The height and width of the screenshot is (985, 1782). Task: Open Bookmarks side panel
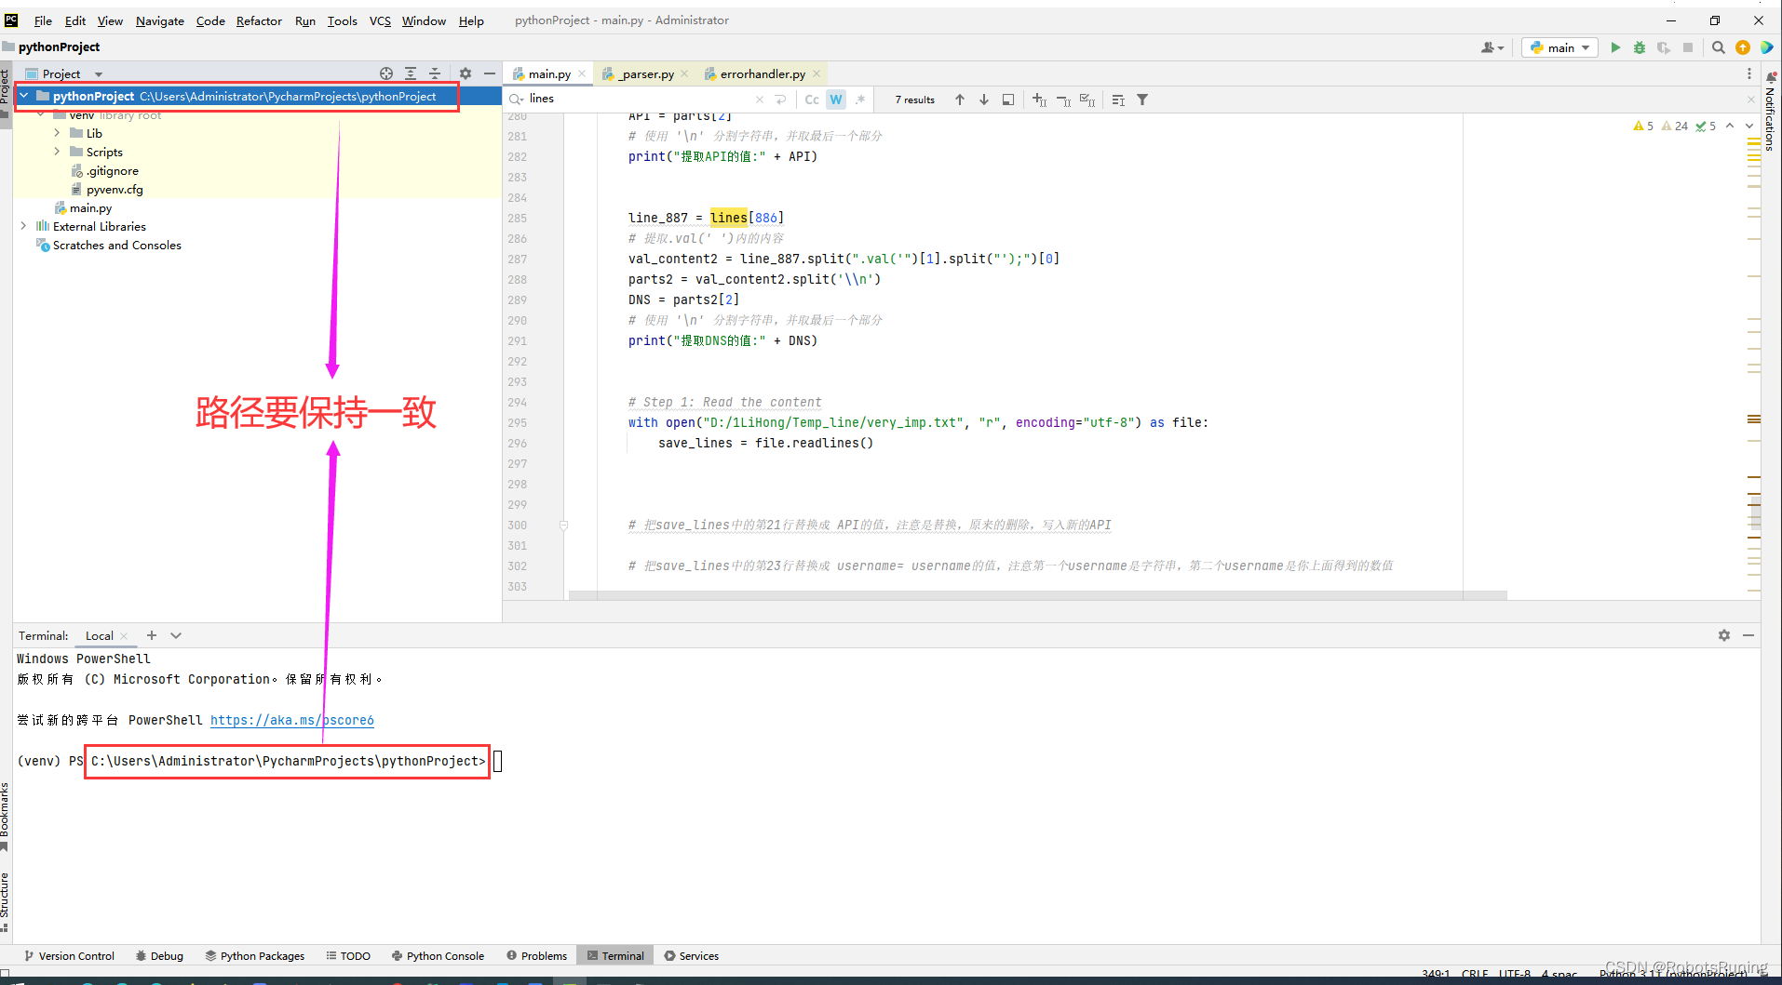[x=5, y=817]
